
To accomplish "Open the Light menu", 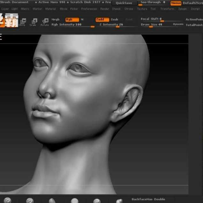I will click(14, 9).
